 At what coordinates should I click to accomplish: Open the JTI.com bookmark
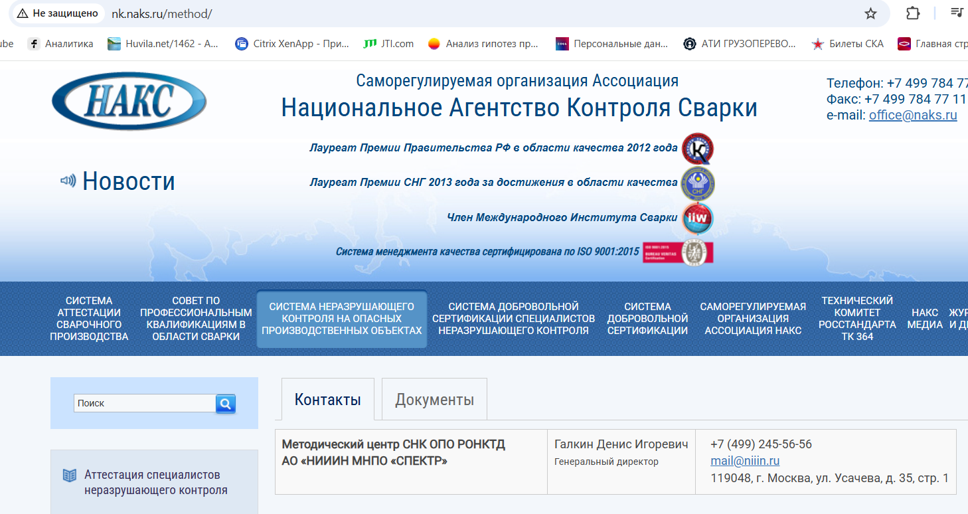[389, 44]
